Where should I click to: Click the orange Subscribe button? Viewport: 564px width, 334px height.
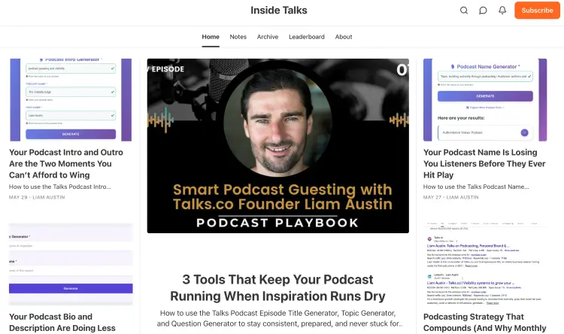pyautogui.click(x=537, y=11)
